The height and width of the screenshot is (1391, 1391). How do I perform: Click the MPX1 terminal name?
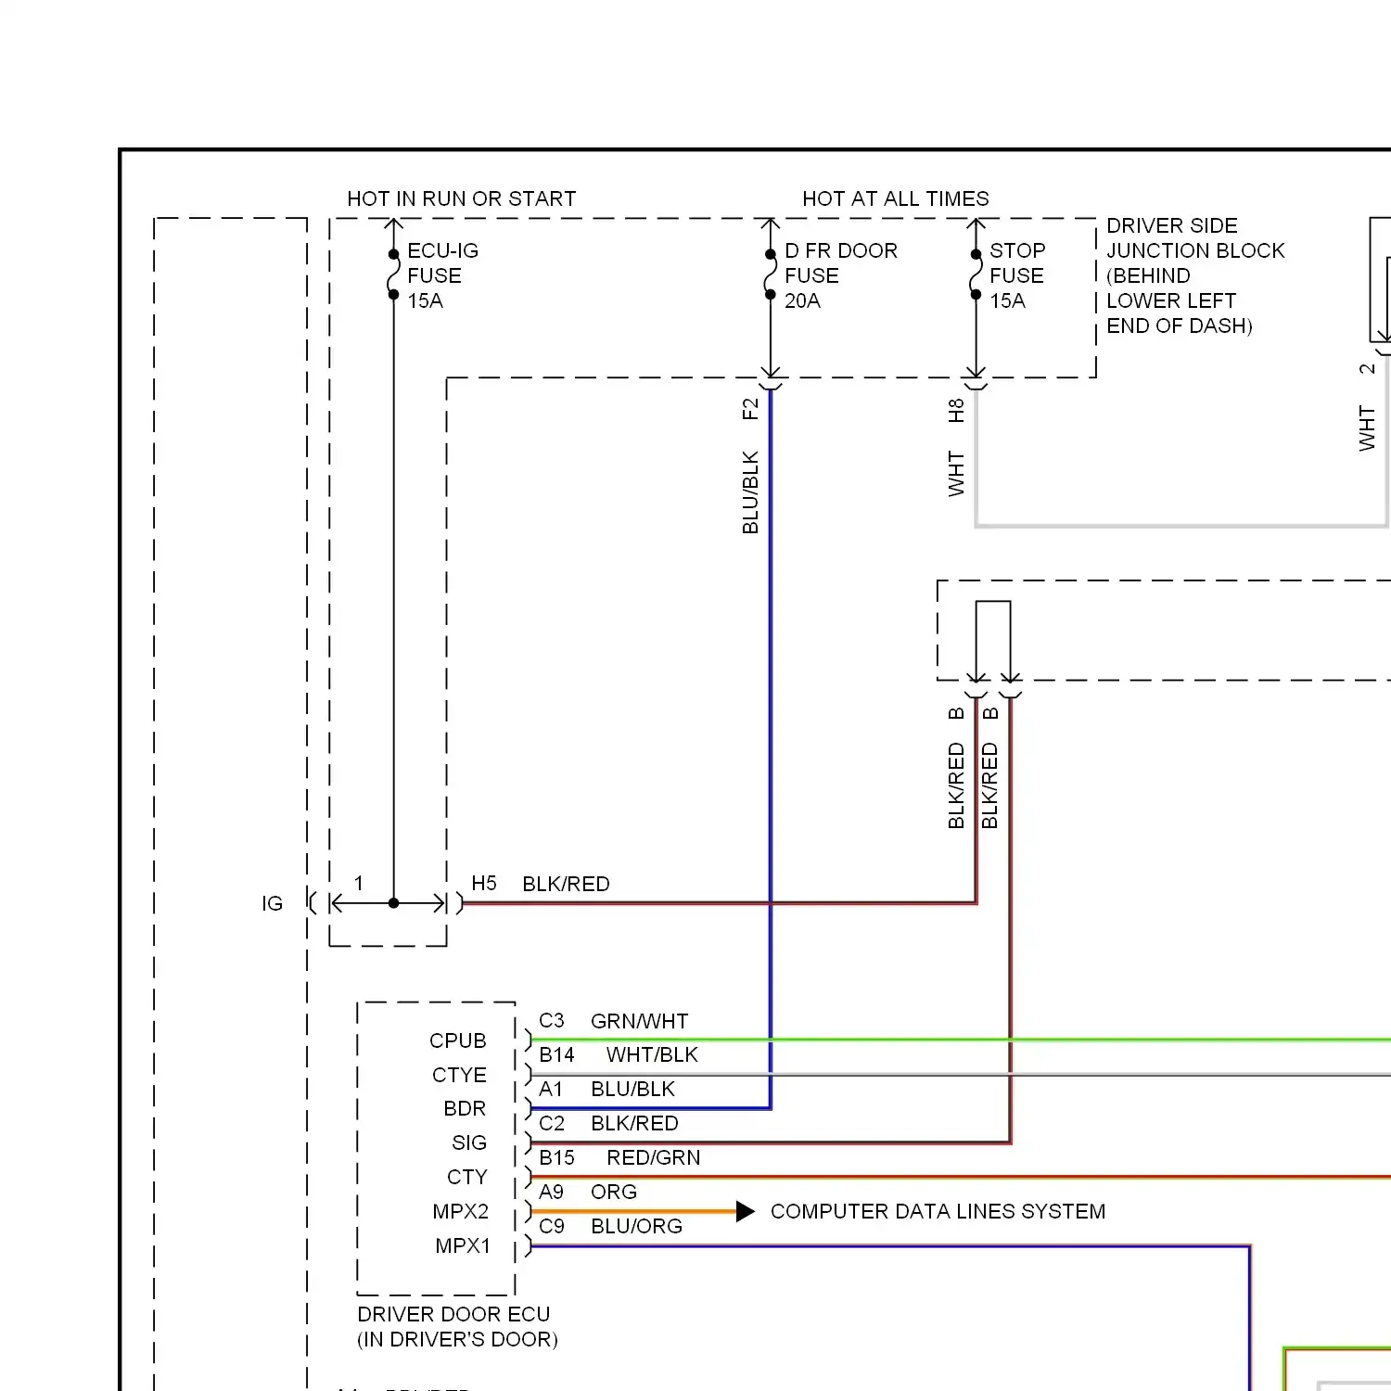pyautogui.click(x=463, y=1245)
